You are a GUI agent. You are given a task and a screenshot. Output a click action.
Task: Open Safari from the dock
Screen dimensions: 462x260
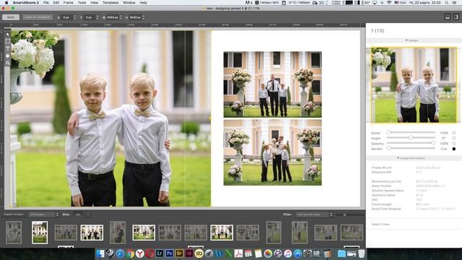point(120,253)
